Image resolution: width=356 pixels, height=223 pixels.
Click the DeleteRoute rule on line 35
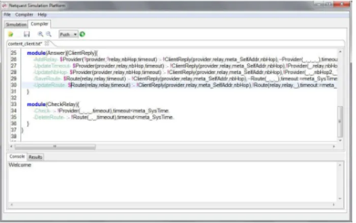(x=104, y=117)
